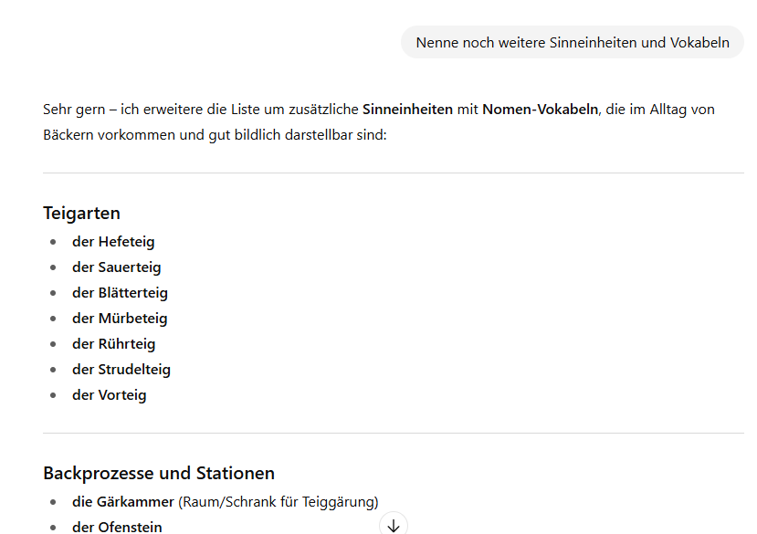Screen dimensions: 757x534
Task: Click the explanation '(Raum/Schrank für Teiggärung)'
Action: (x=279, y=500)
